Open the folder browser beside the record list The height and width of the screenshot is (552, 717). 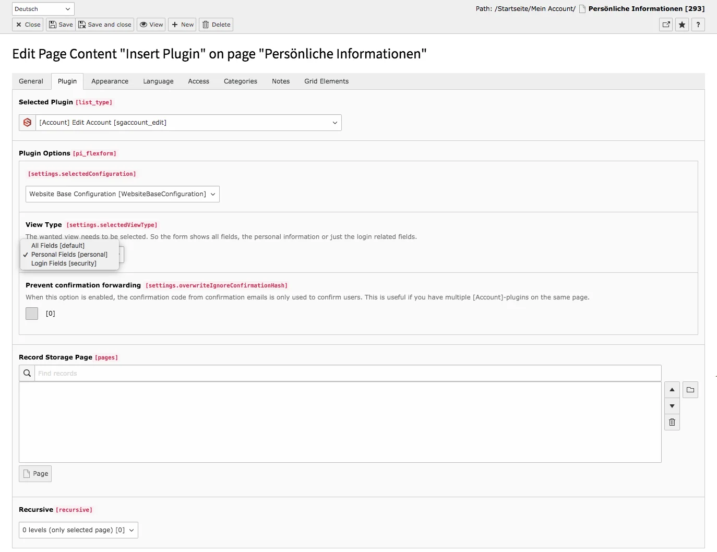690,389
